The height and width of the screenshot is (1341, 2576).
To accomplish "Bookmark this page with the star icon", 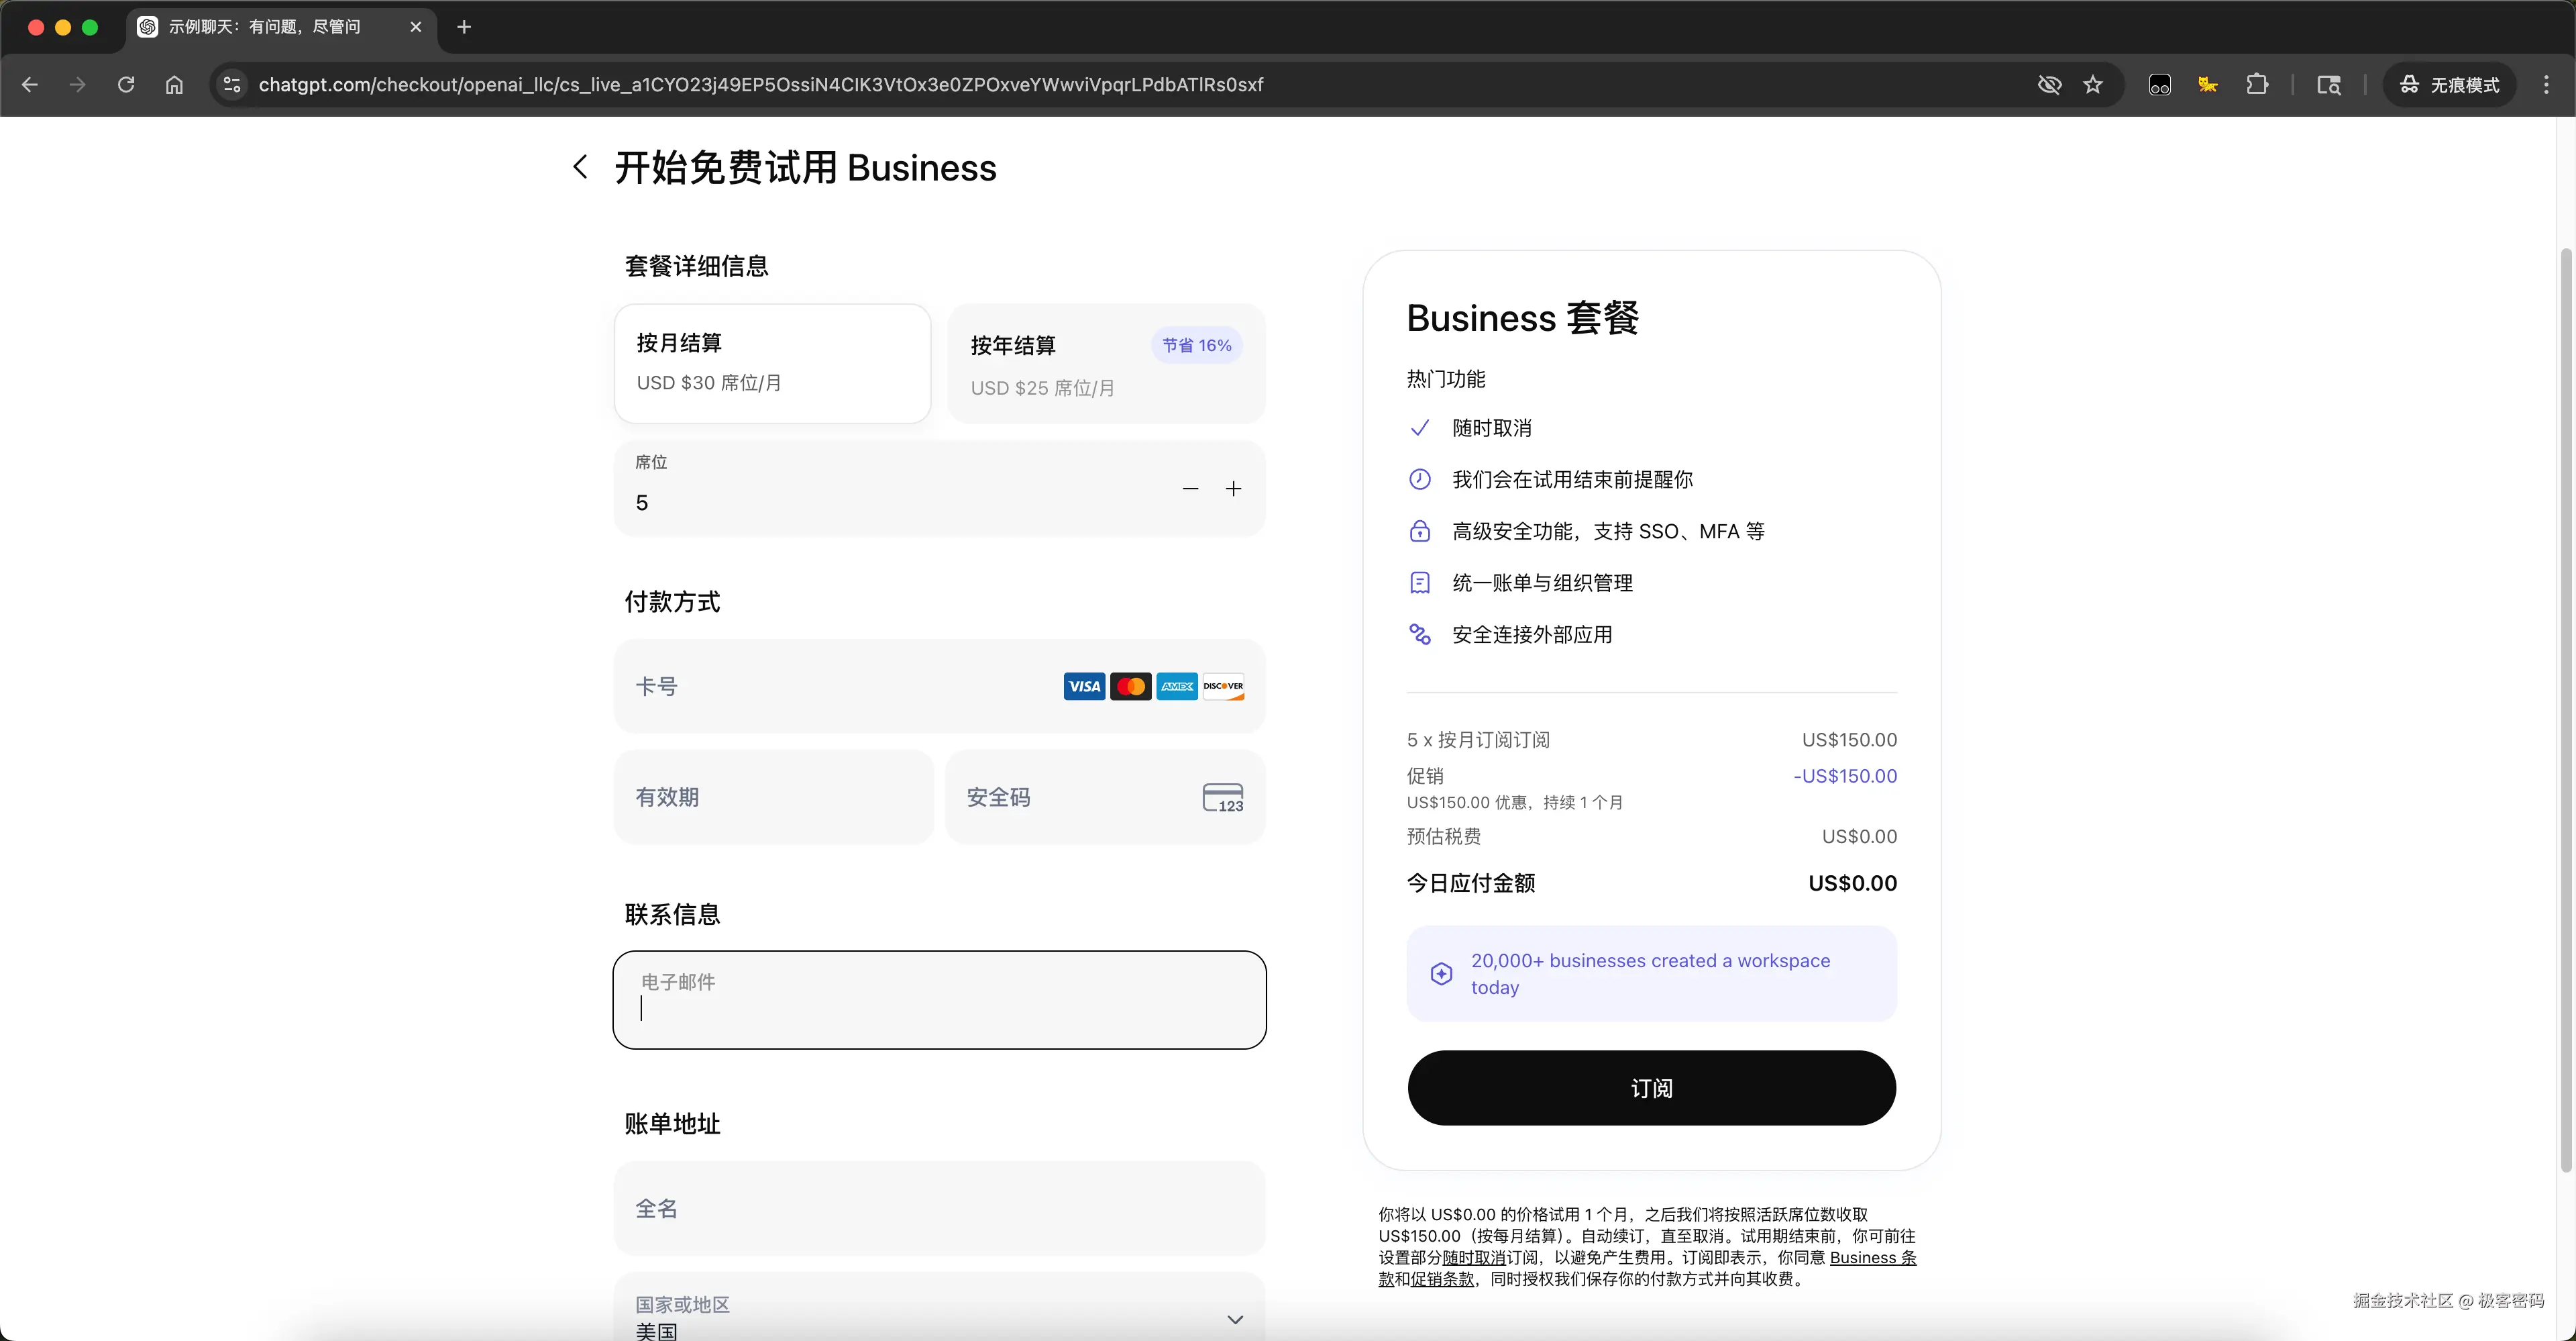I will (2093, 85).
